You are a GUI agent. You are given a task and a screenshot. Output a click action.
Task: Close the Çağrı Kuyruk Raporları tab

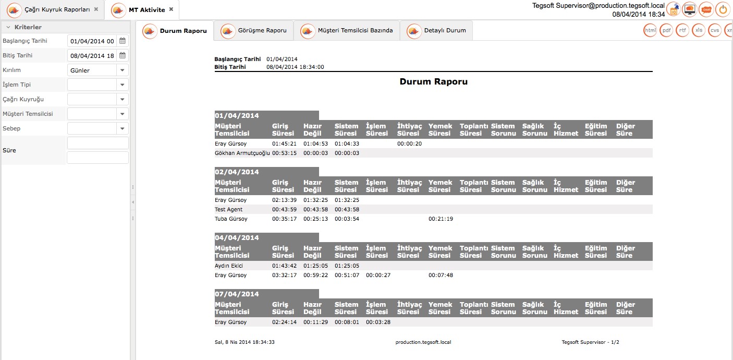pos(96,9)
